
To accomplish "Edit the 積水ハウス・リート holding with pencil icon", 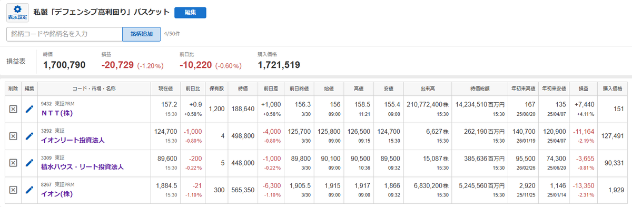I will [x=29, y=163].
